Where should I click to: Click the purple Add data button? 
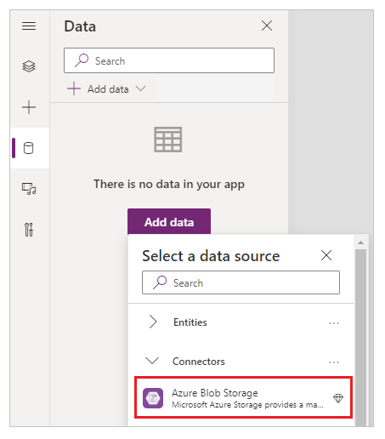[169, 222]
